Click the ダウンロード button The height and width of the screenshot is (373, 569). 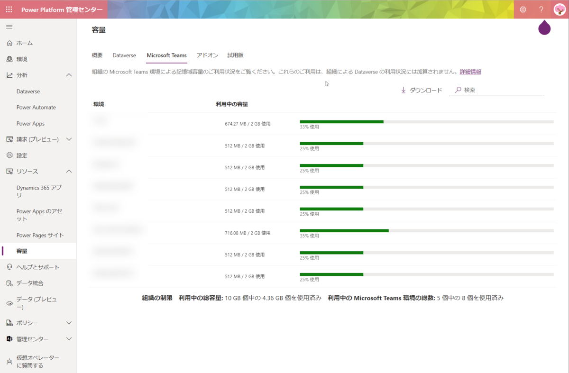pos(422,90)
